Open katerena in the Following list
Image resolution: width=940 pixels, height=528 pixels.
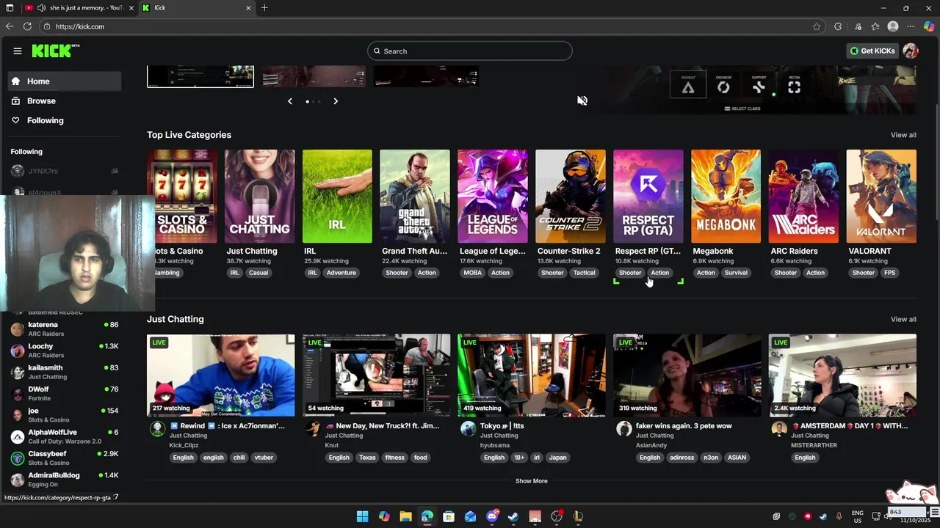click(64, 329)
